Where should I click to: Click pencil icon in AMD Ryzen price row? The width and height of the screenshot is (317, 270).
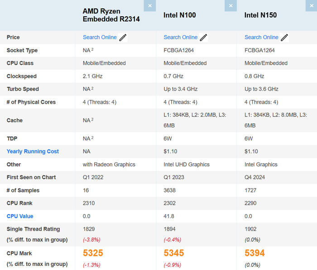tap(123, 38)
